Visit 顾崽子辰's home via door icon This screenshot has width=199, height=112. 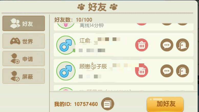coord(182,71)
